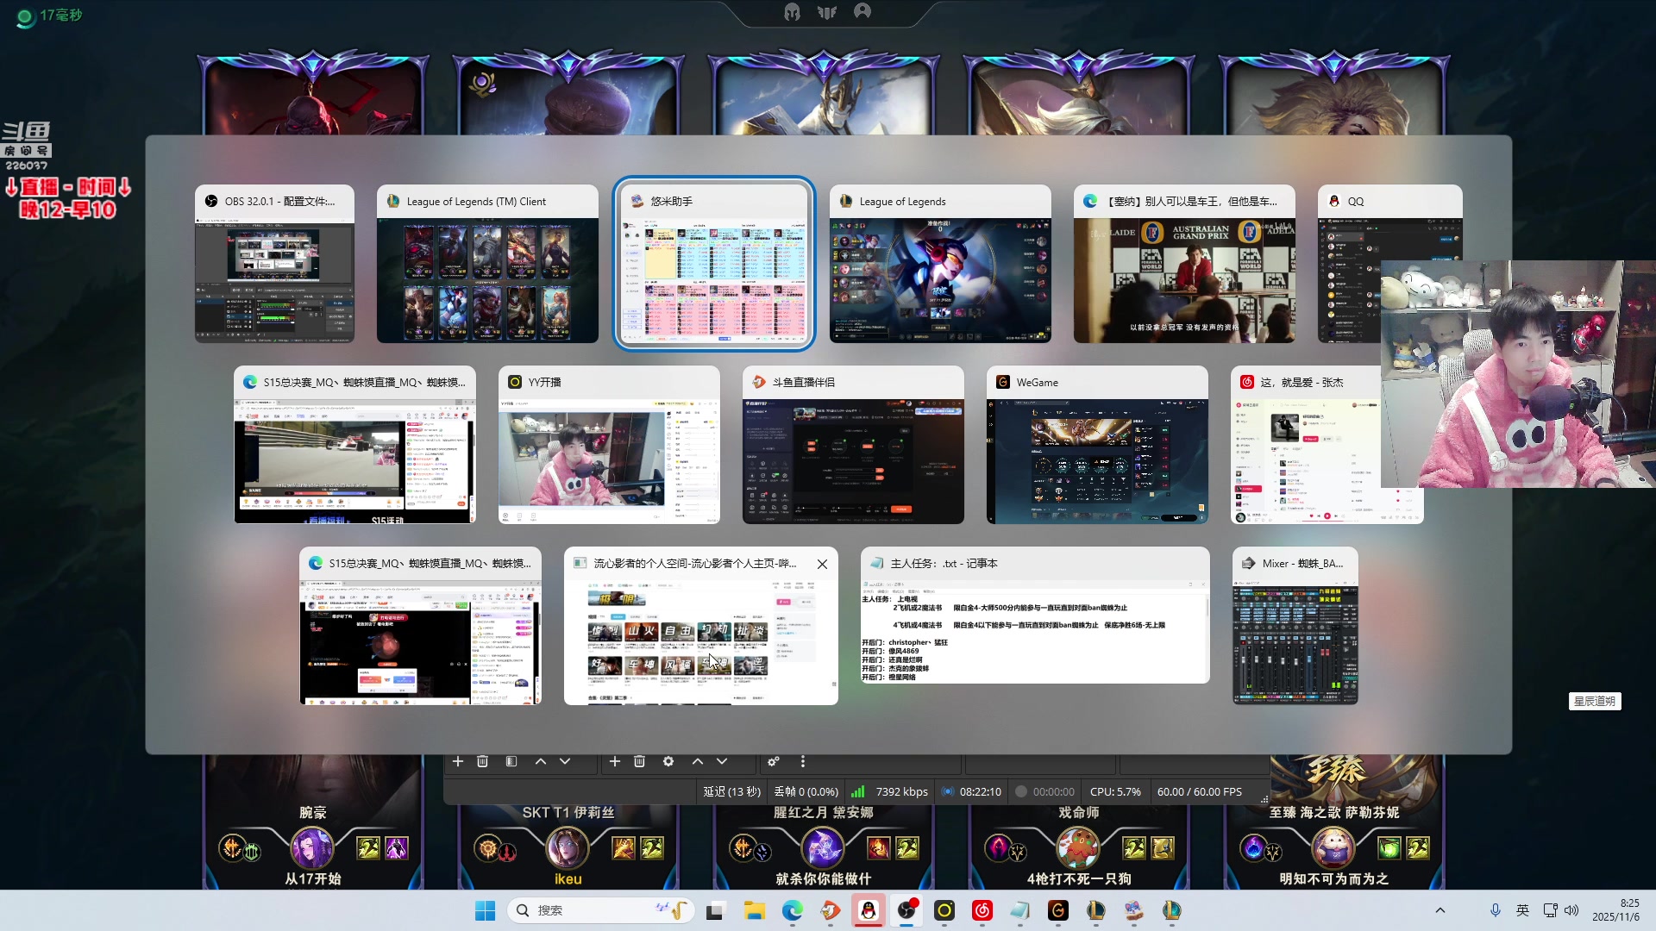
Task: Click the OBS add scene plus icon
Action: [x=458, y=761]
